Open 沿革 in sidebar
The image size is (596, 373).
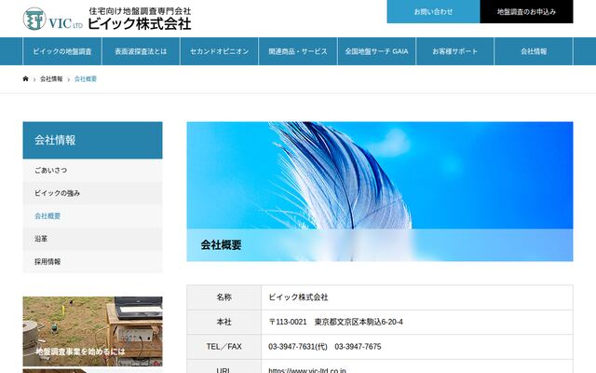pyautogui.click(x=92, y=239)
